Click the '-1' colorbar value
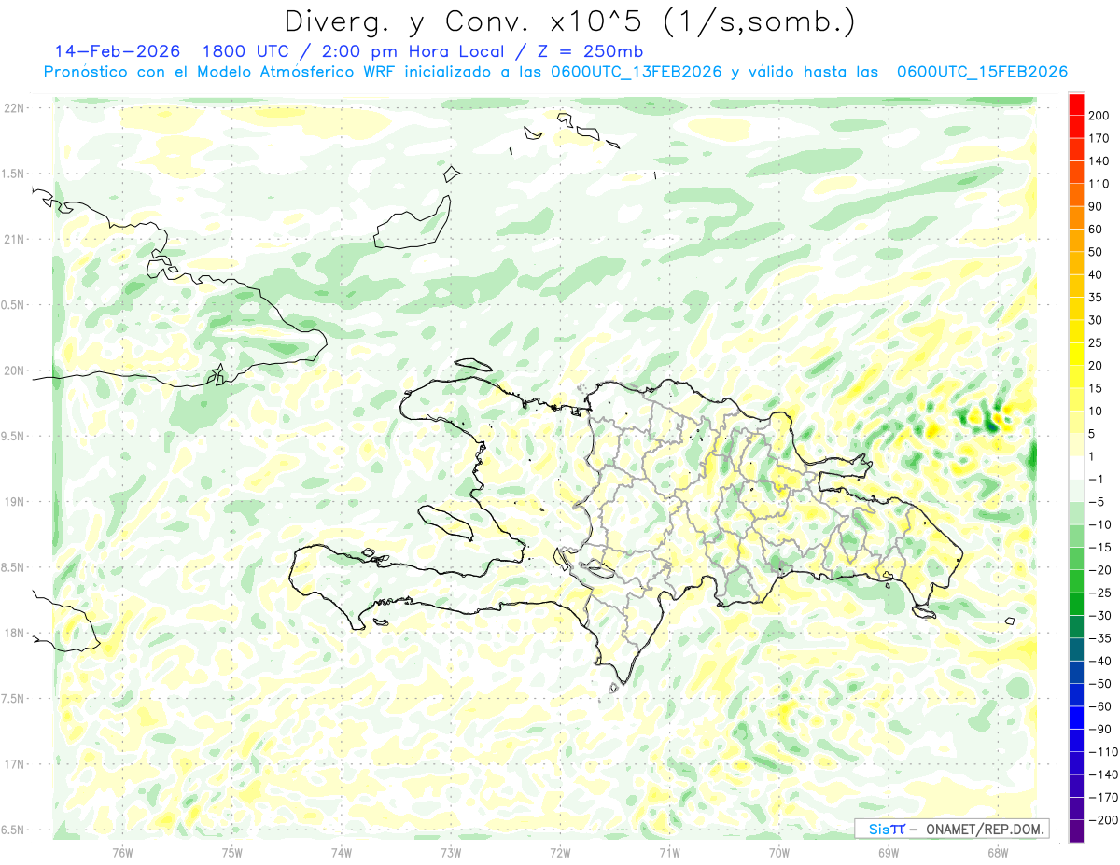This screenshot has height=865, width=1120. [1095, 480]
